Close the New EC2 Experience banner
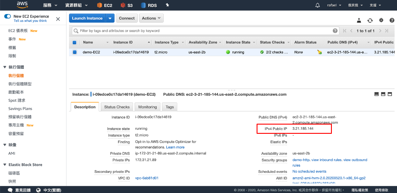The height and width of the screenshot is (193, 397). point(58,19)
